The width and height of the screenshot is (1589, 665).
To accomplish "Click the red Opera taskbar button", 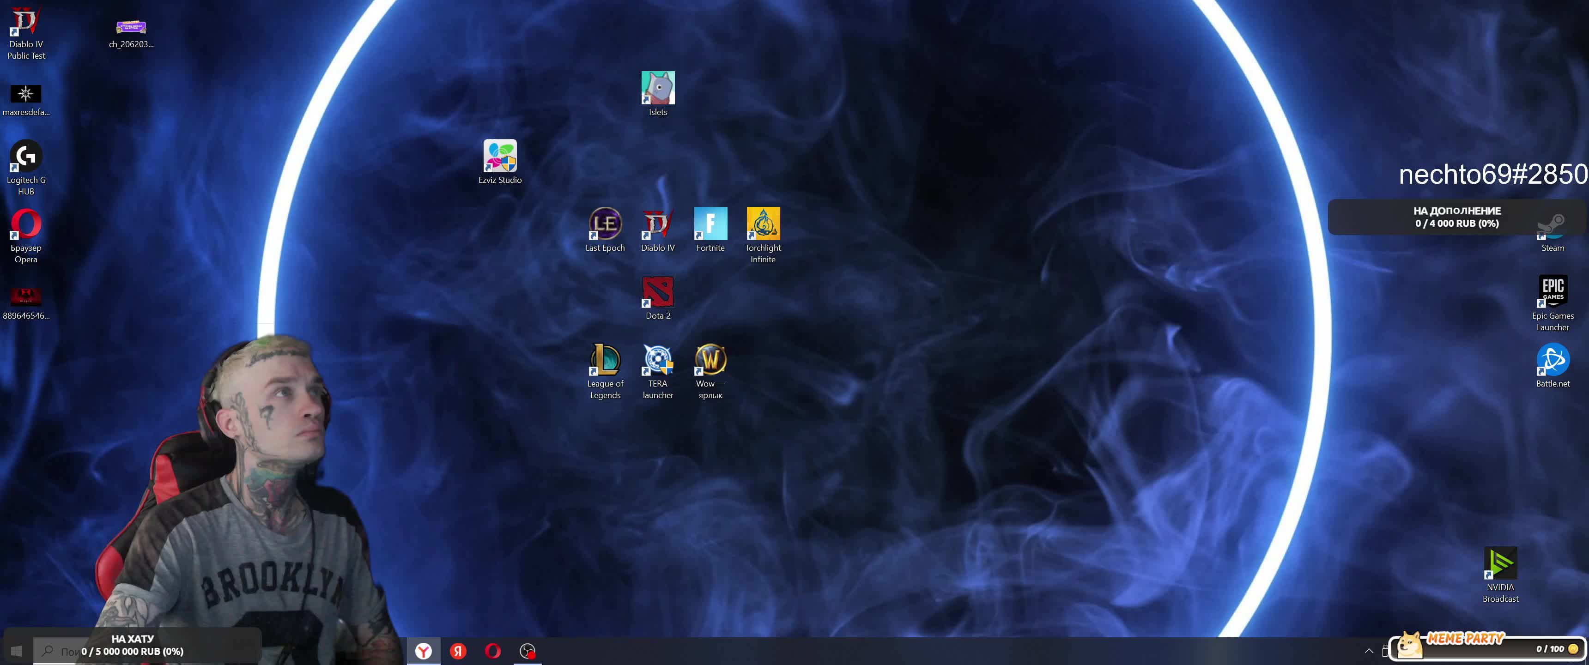I will tap(492, 651).
